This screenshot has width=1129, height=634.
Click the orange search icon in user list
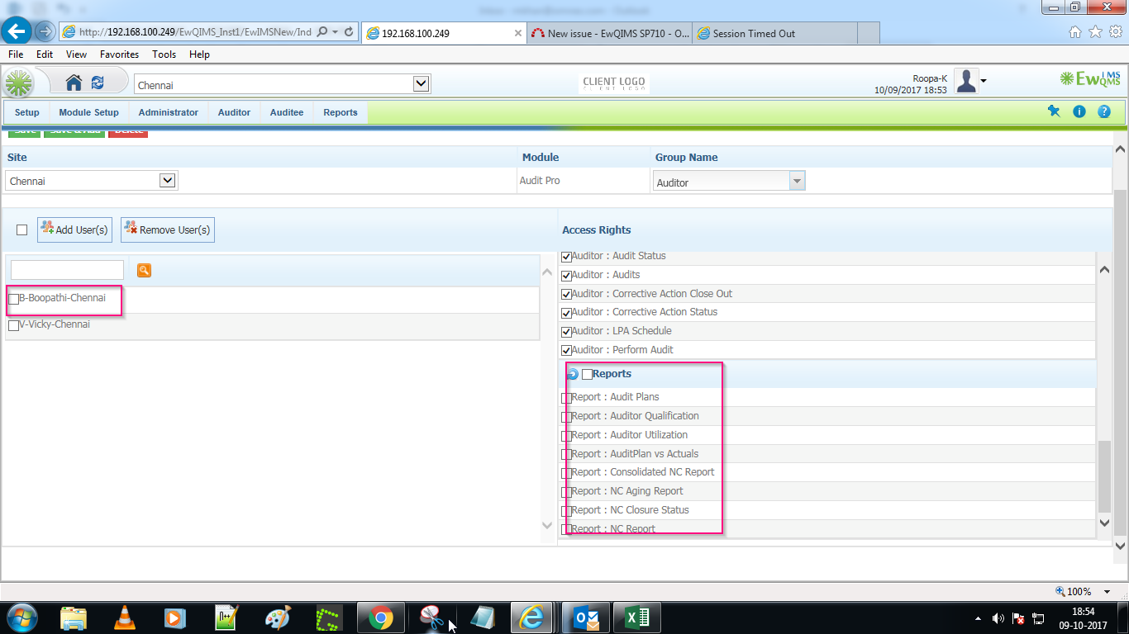144,270
